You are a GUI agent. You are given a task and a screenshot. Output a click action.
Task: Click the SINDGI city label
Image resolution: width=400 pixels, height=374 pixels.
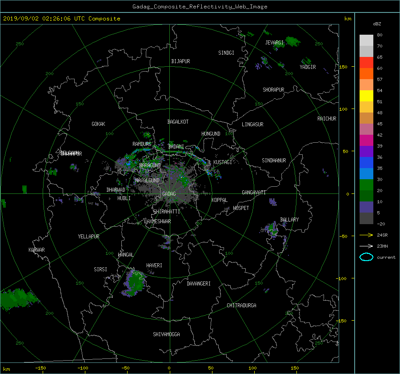tap(226, 53)
